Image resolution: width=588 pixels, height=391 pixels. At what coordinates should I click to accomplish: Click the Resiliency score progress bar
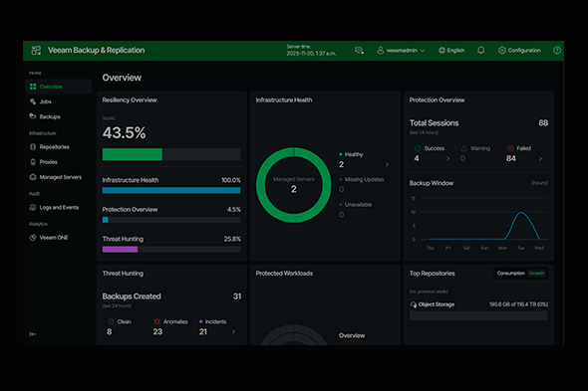pyautogui.click(x=171, y=154)
